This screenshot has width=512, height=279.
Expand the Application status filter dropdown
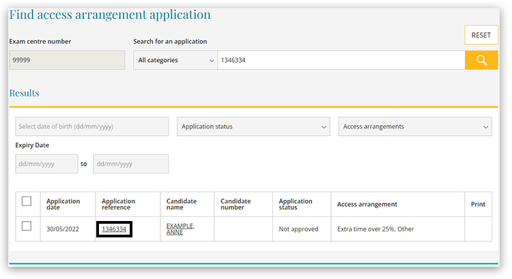pyautogui.click(x=253, y=126)
